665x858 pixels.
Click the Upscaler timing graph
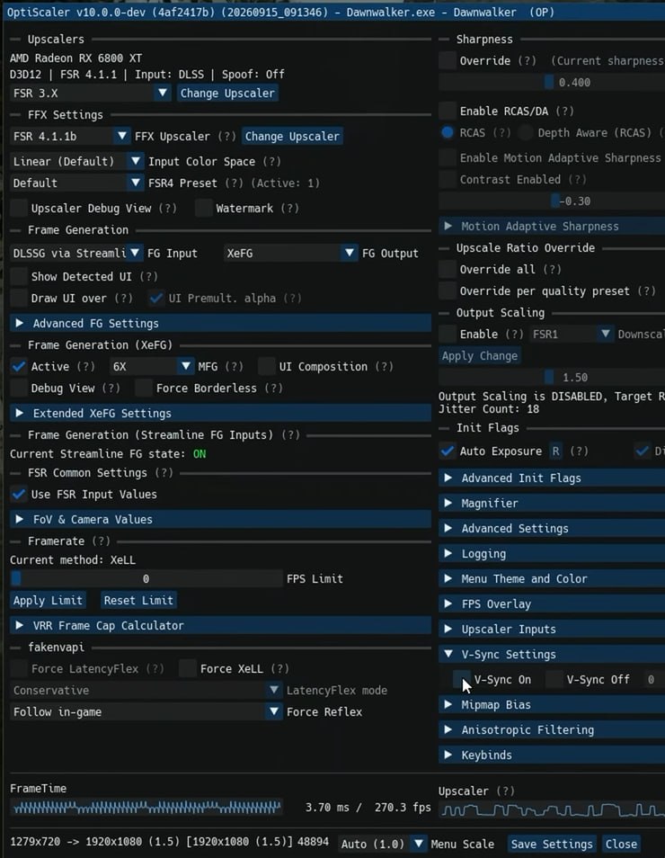pyautogui.click(x=552, y=809)
